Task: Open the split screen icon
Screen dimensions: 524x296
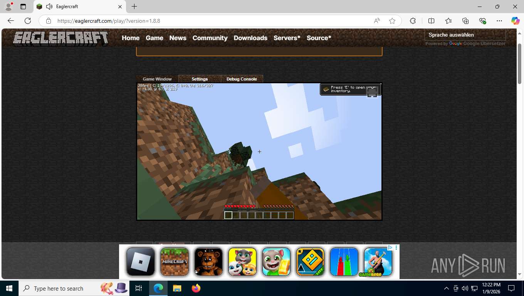Action: [431, 21]
